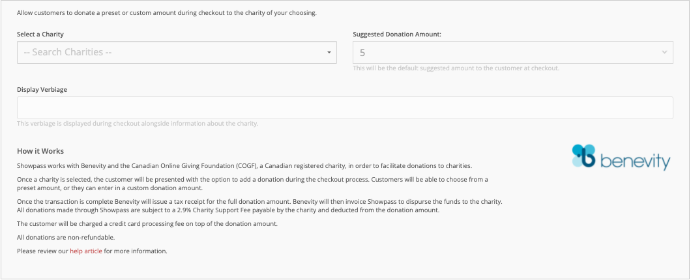Click the Select a Charity label
The width and height of the screenshot is (691, 280).
[40, 34]
